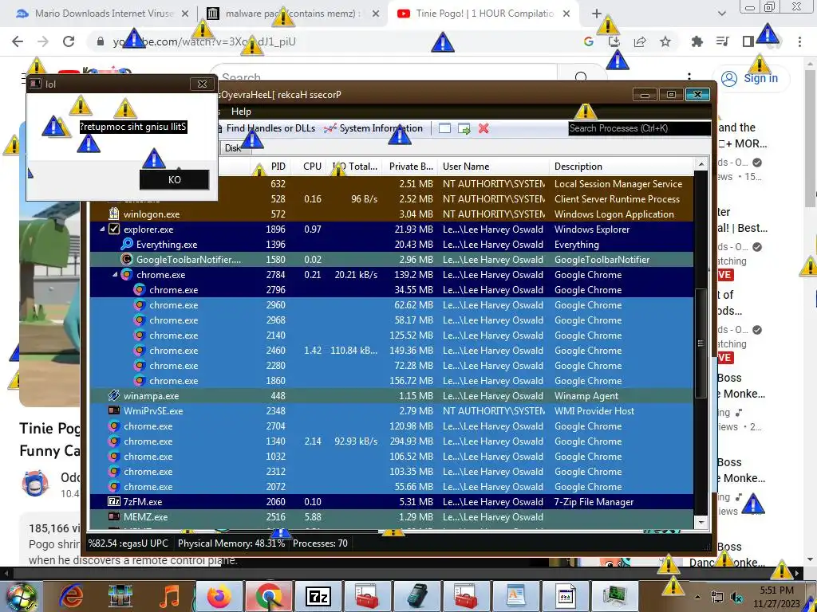
Task: Click the red X terminate icon in Process Hacker
Action: tap(483, 128)
